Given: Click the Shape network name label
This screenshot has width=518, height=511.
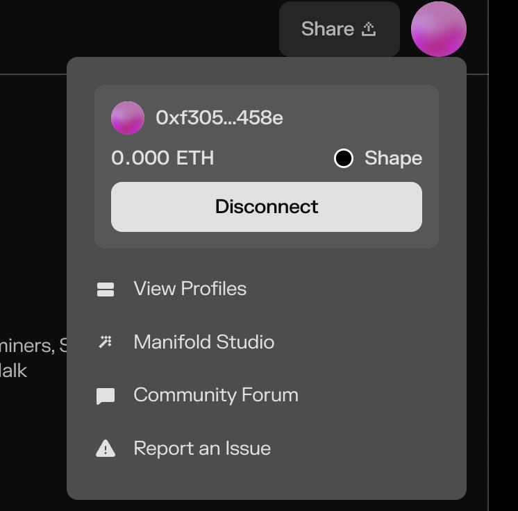Looking at the screenshot, I should [x=393, y=158].
